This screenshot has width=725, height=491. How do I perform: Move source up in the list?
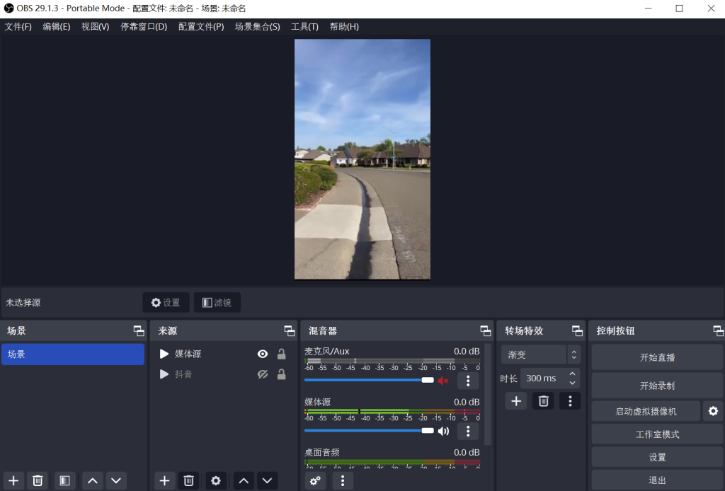244,481
